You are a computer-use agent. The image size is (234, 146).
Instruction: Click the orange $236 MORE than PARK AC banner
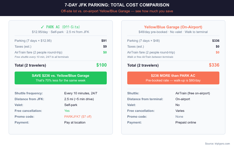click(x=173, y=78)
